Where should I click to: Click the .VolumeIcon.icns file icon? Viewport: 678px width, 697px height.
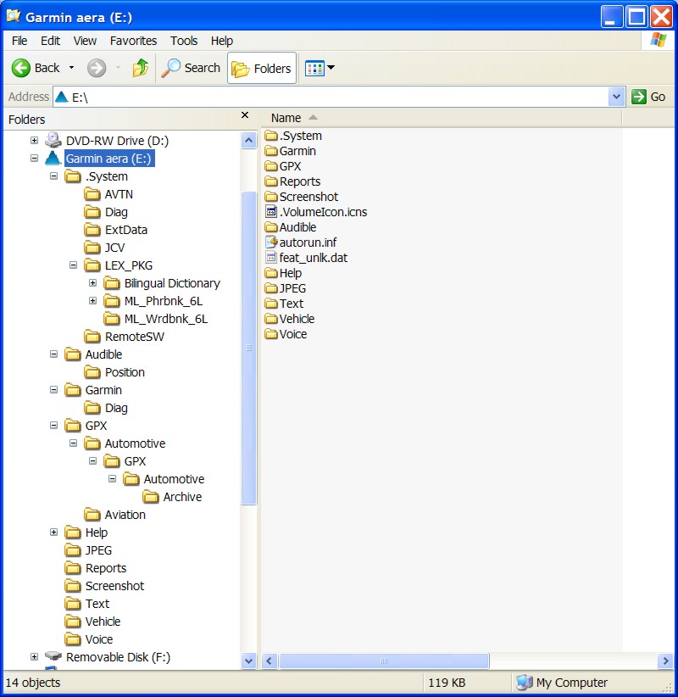(271, 212)
